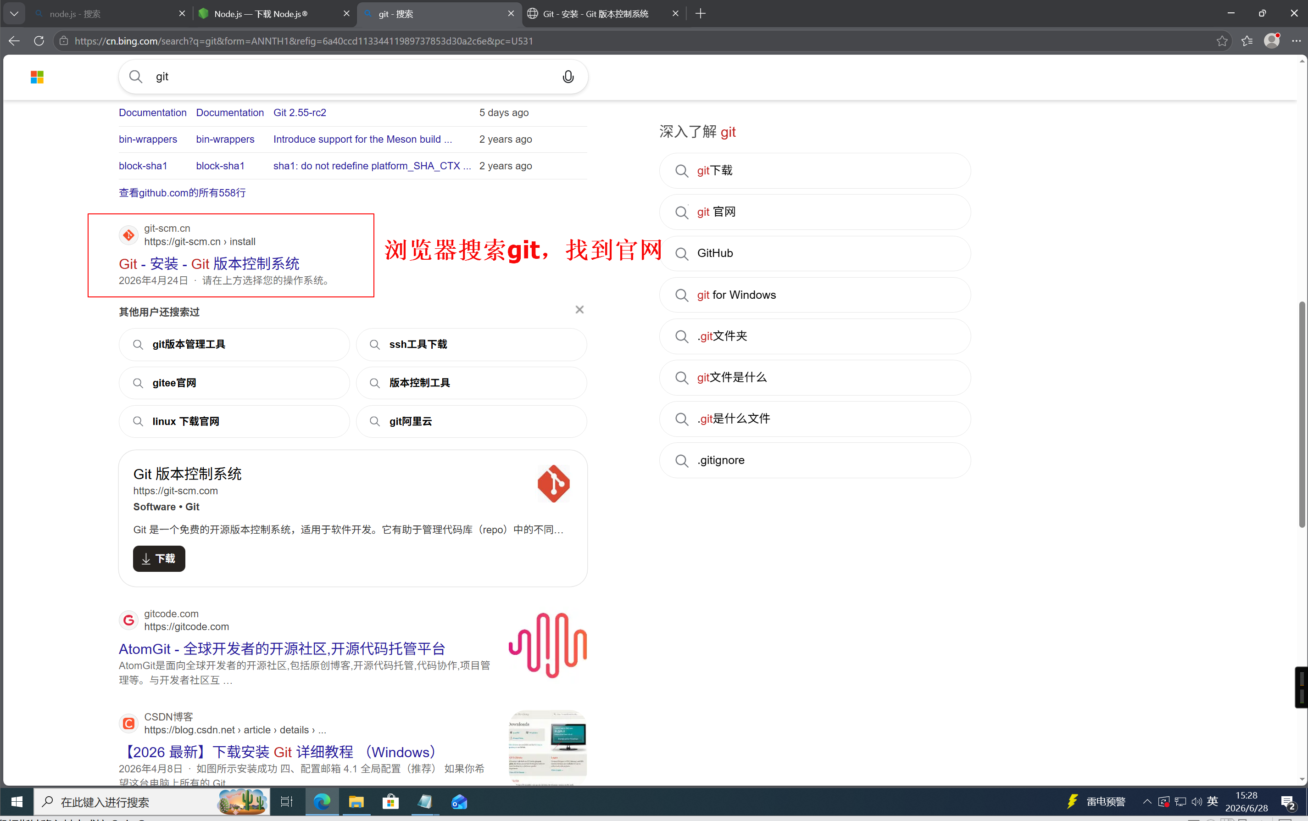
Task: Show hidden system tray icons
Action: 1147,801
